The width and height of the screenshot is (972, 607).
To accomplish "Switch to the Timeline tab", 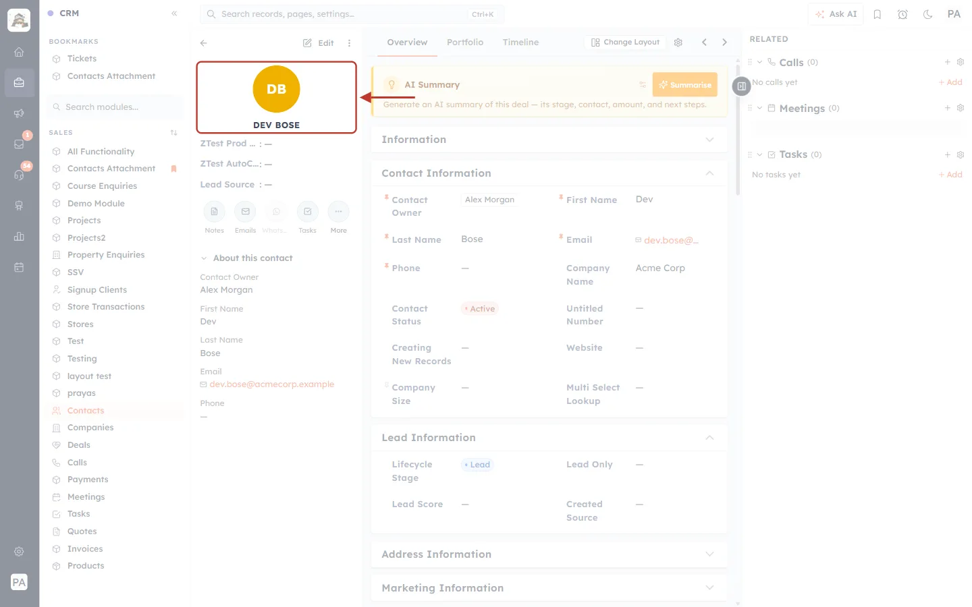I will point(520,42).
